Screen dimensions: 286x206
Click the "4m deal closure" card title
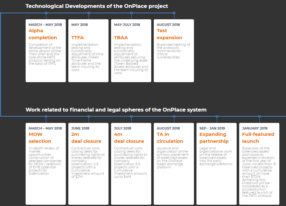click(129, 138)
